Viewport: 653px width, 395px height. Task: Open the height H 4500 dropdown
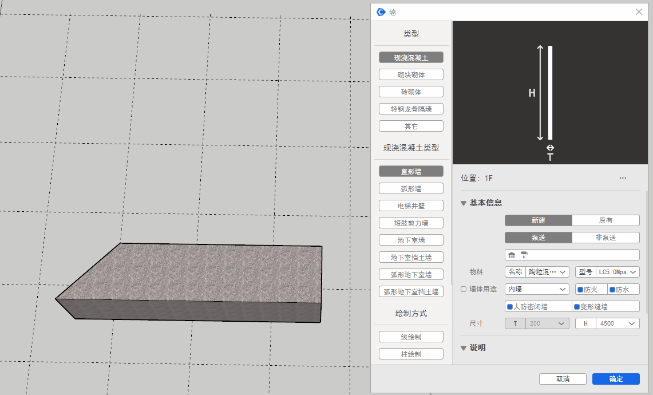617,323
